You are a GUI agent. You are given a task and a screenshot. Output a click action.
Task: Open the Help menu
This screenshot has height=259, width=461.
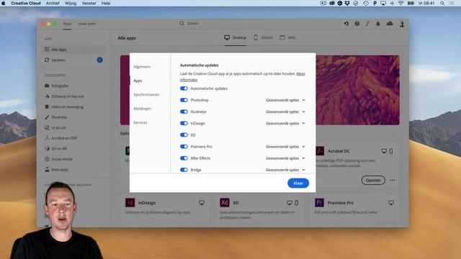[106, 3]
